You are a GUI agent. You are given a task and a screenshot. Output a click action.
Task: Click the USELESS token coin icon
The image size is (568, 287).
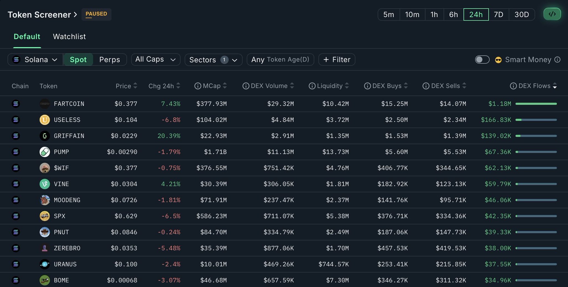click(45, 120)
